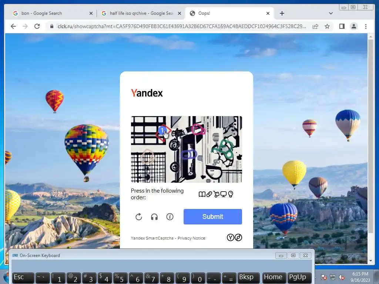Toggle the browser side panel
Screen dimensions: 379x284
coord(342,26)
